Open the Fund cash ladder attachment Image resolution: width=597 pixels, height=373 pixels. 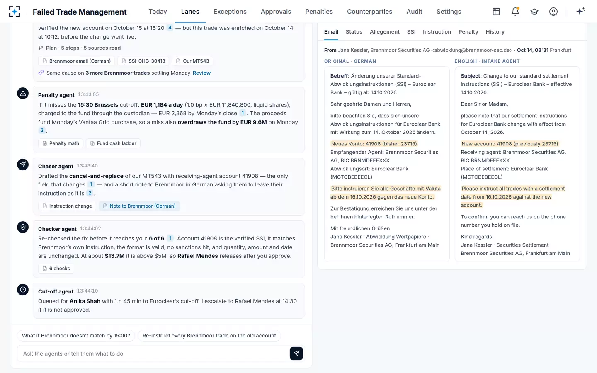point(113,143)
